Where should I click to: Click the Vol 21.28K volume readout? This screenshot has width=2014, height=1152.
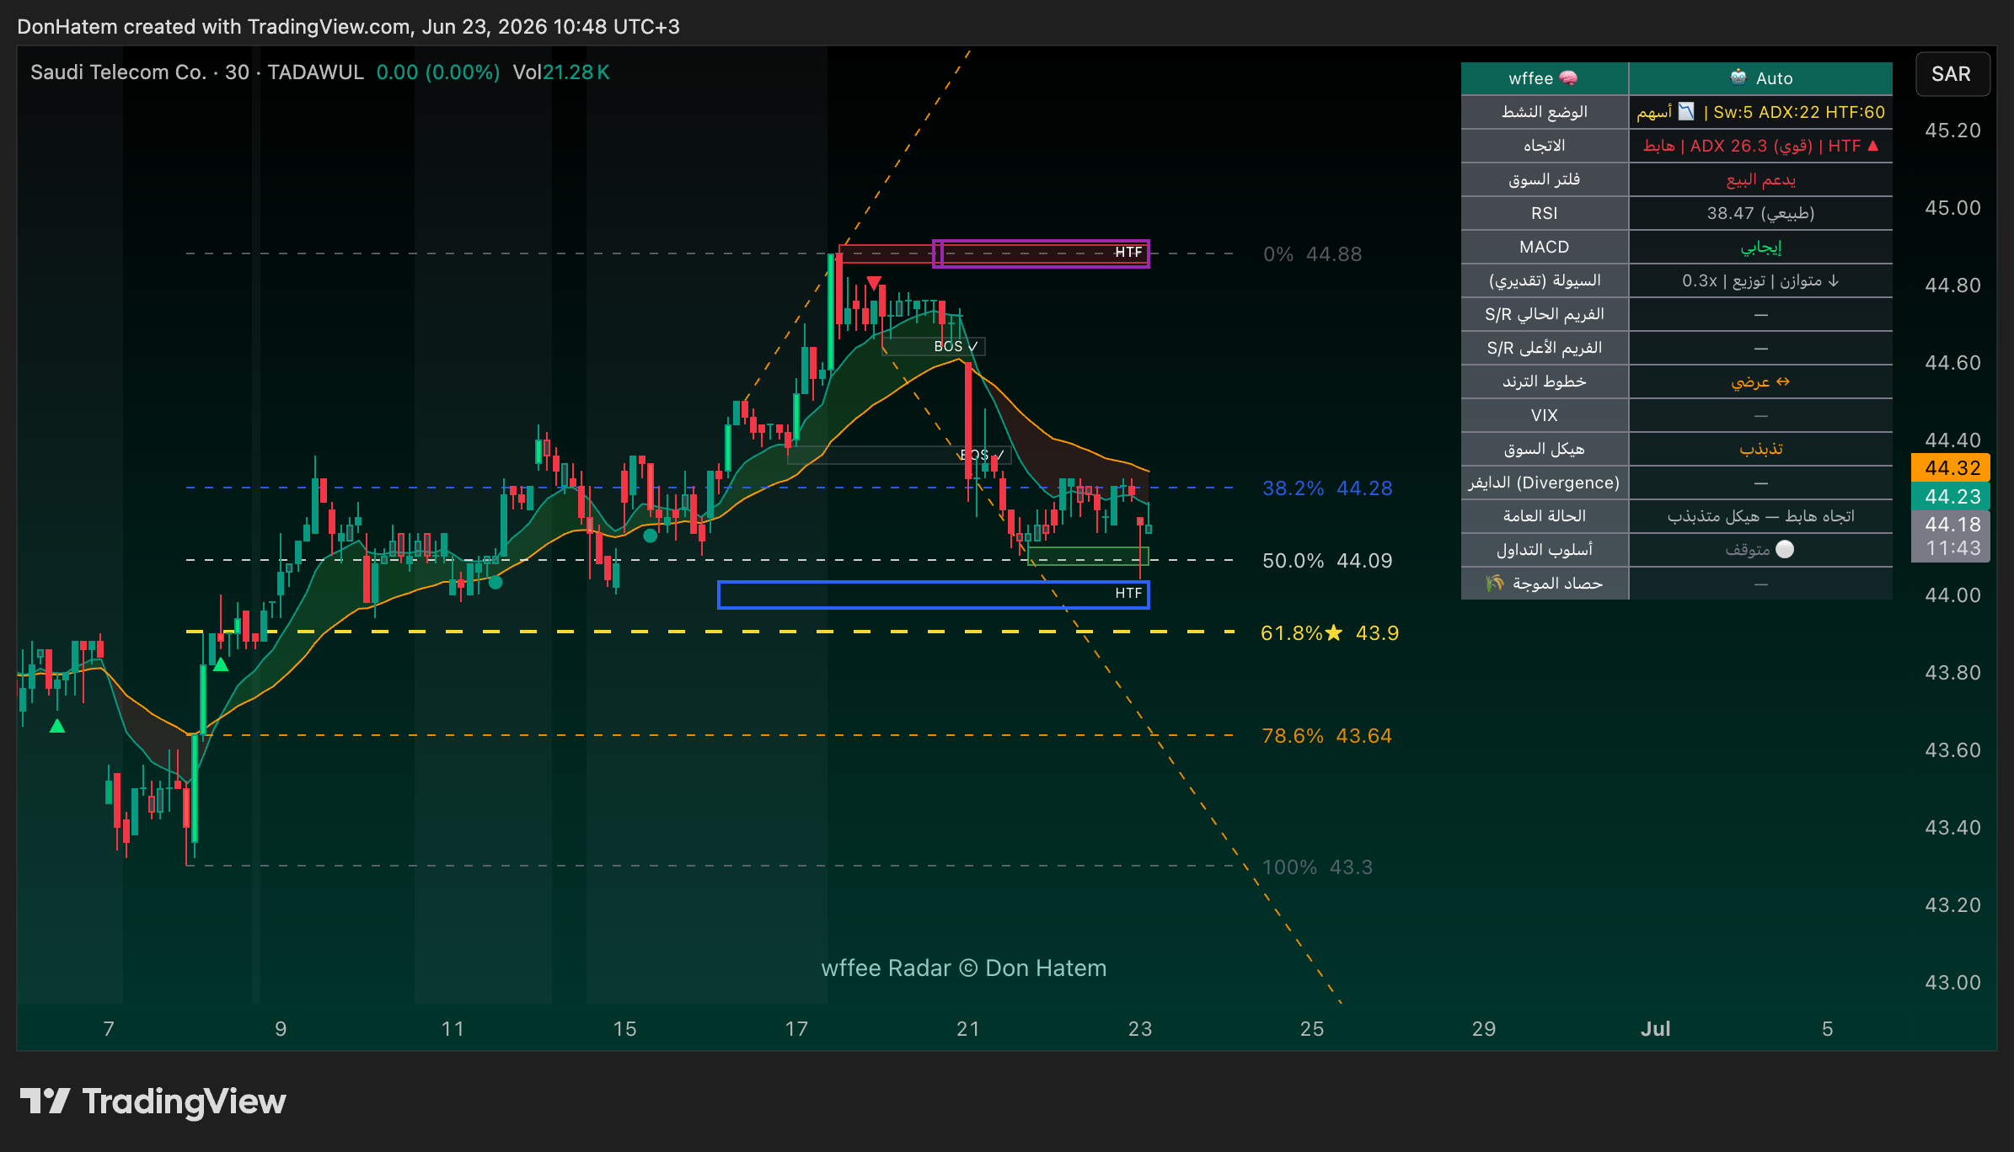point(561,72)
